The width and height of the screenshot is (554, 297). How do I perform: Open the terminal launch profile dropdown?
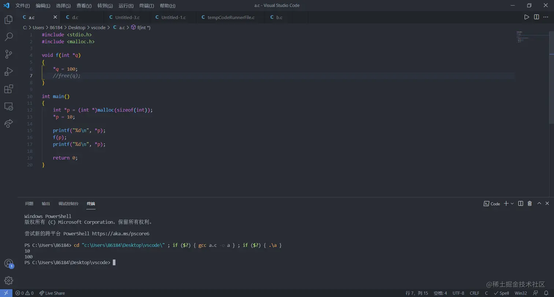pyautogui.click(x=512, y=204)
